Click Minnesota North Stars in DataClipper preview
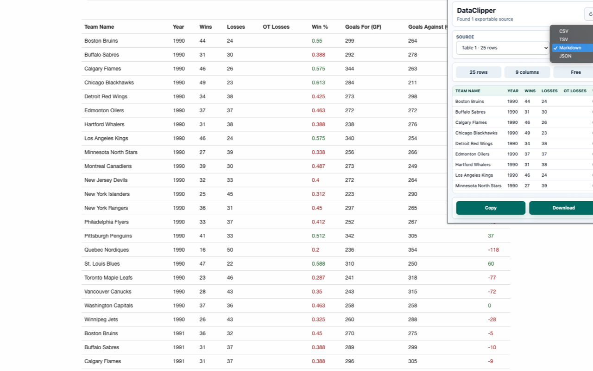593x371 pixels. [478, 186]
